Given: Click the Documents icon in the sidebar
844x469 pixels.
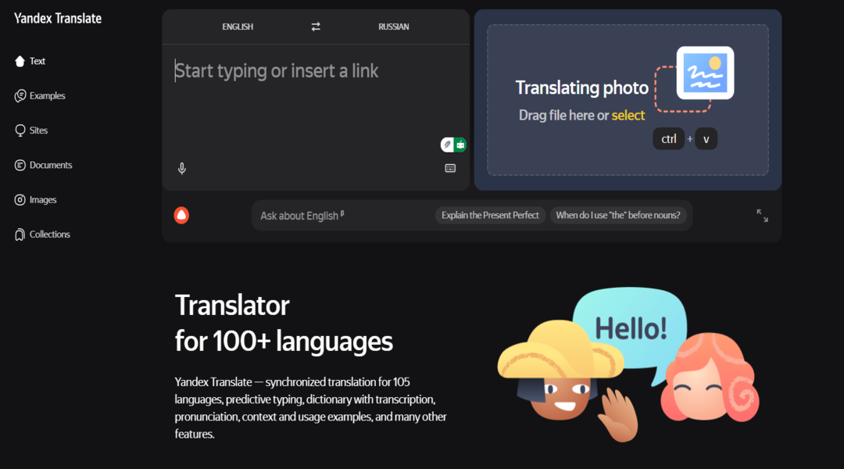Looking at the screenshot, I should (20, 165).
